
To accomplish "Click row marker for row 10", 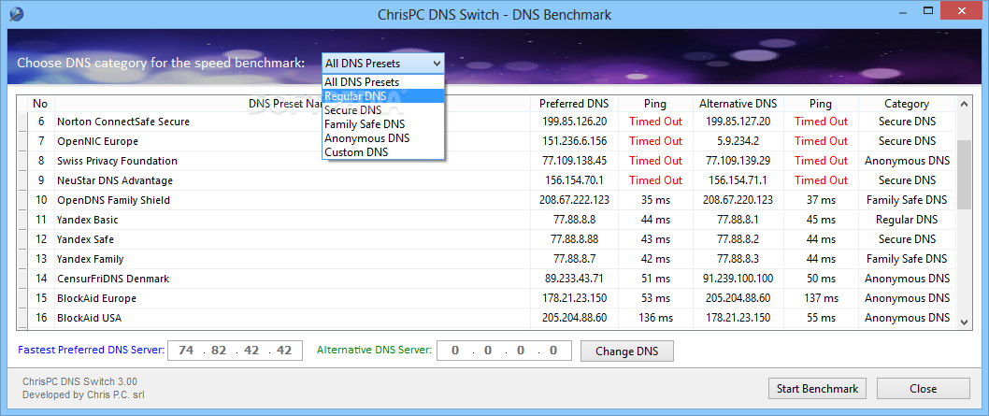I will click(22, 200).
